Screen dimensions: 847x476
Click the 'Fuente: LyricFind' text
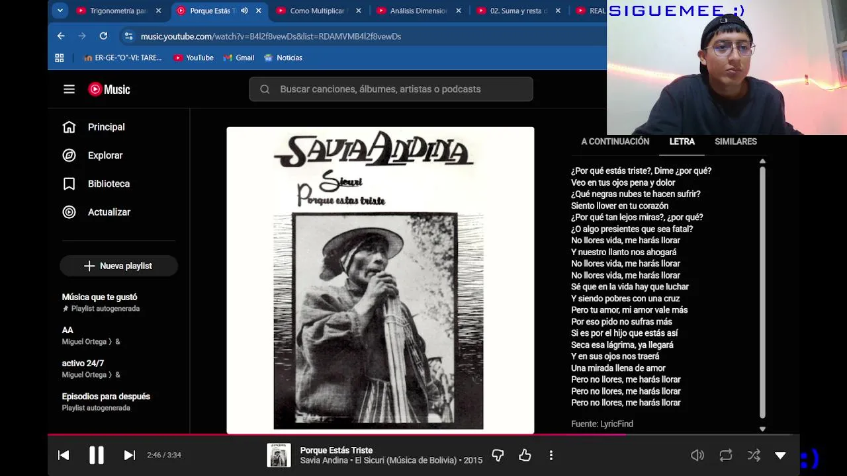coord(602,424)
